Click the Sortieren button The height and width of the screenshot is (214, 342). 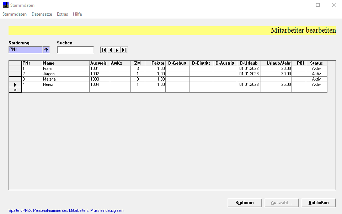(245, 203)
